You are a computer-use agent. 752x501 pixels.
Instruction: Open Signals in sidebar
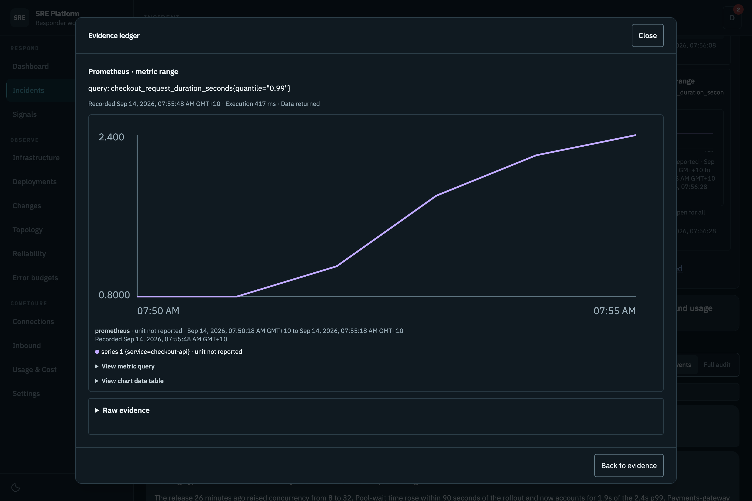(x=25, y=114)
